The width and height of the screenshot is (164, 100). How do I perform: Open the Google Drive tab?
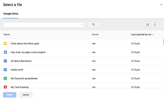click(x=11, y=14)
